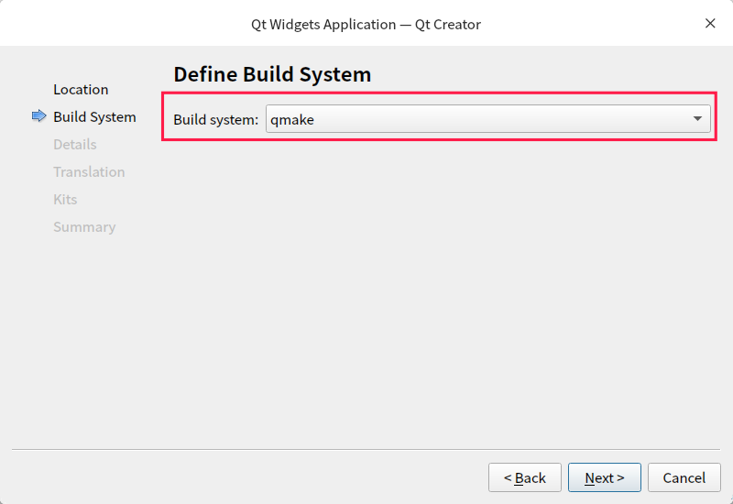Cancel the Qt Widgets Application wizard
The image size is (733, 504).
coord(684,477)
